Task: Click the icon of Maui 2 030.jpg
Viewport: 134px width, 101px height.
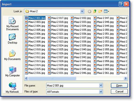Action: pos(49,69)
